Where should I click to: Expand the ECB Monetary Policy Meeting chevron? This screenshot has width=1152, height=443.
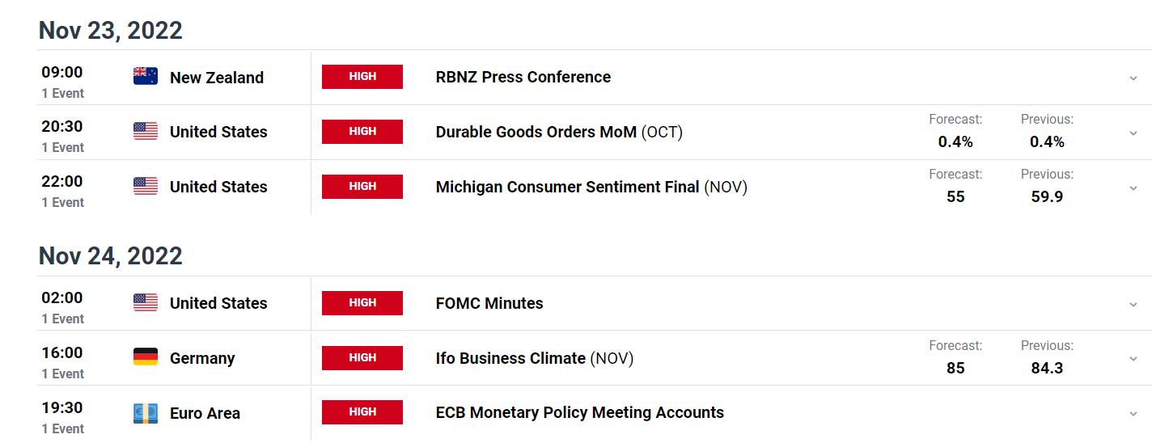point(1133,414)
